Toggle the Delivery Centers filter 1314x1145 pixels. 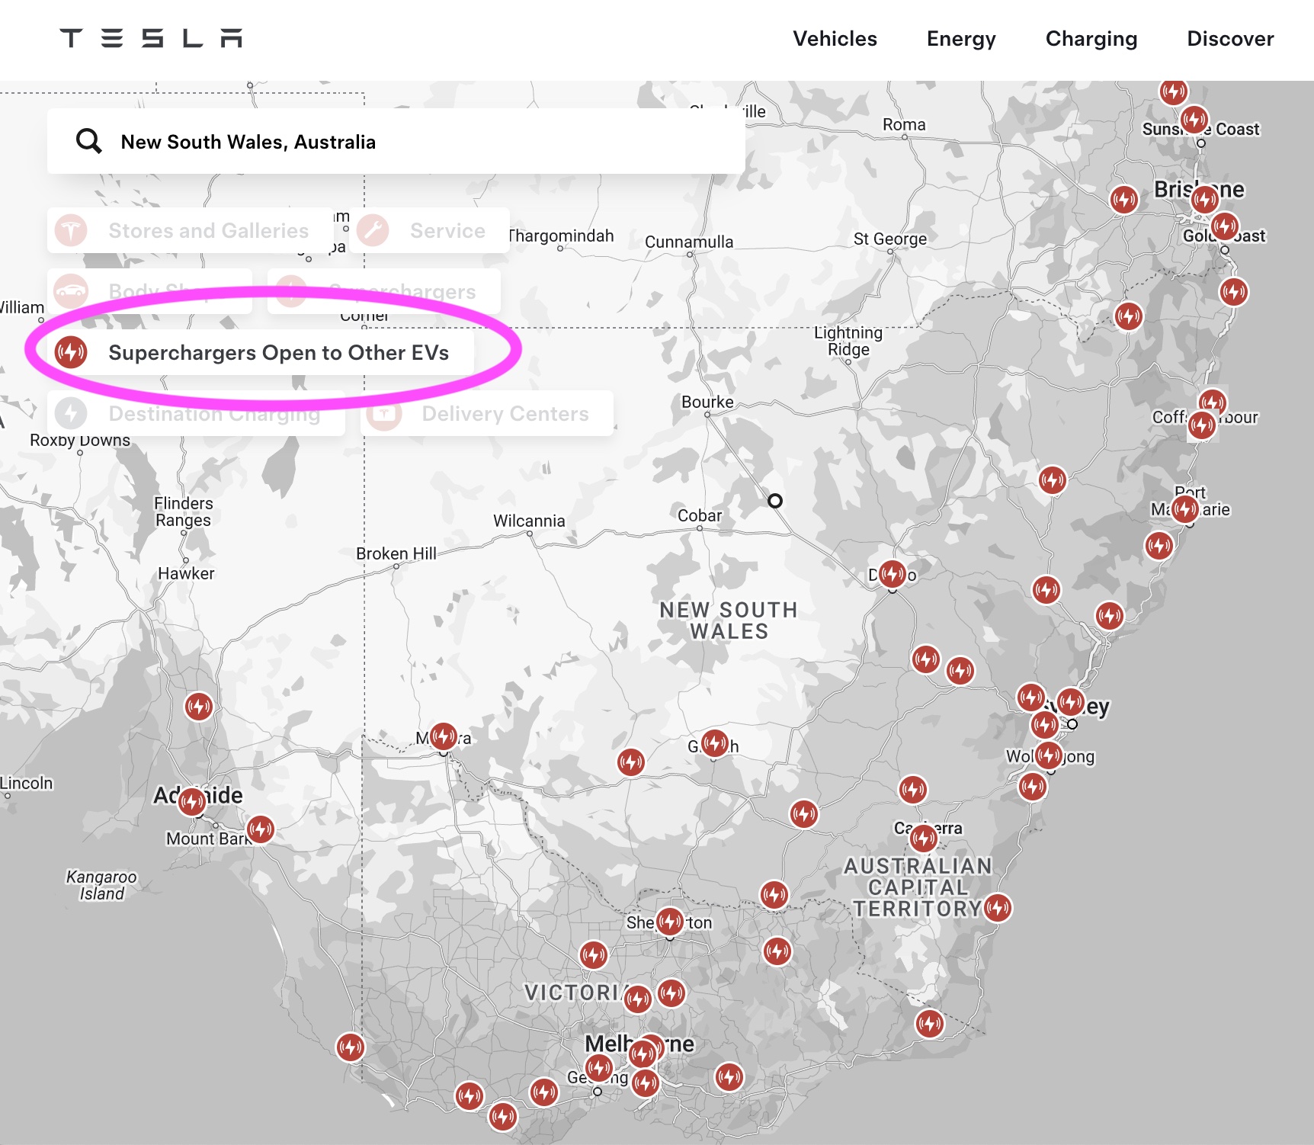pyautogui.click(x=487, y=413)
